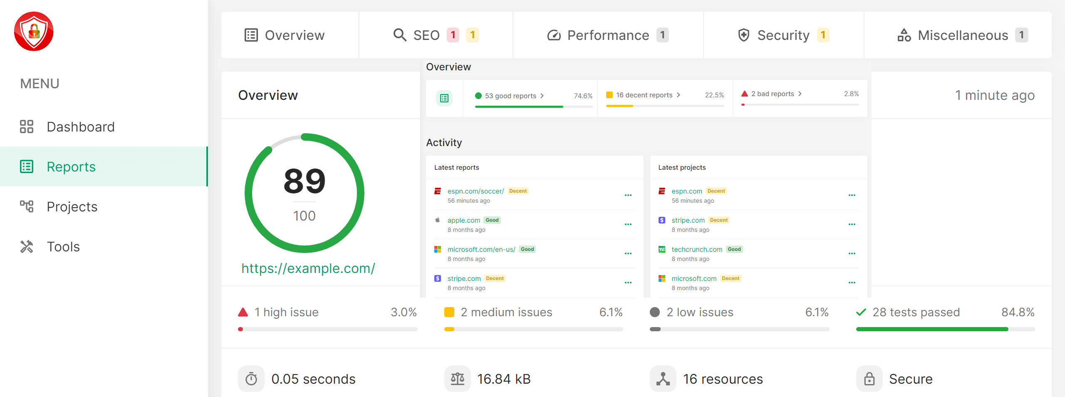Open the https://example.com/ link
1065x397 pixels.
[x=308, y=268]
